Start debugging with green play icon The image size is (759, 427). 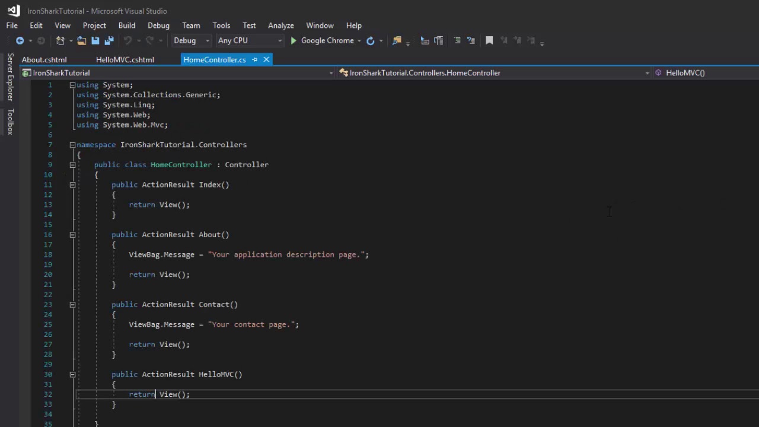coord(294,41)
